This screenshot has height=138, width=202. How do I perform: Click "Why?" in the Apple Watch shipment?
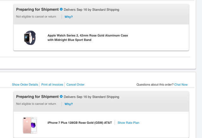click(68, 17)
